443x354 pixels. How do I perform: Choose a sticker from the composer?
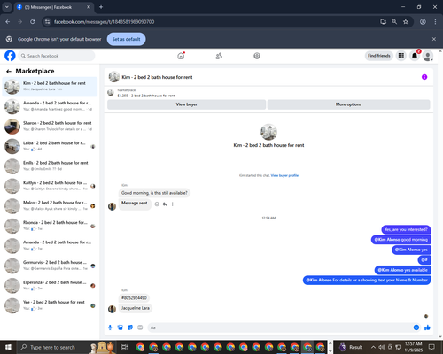click(130, 327)
